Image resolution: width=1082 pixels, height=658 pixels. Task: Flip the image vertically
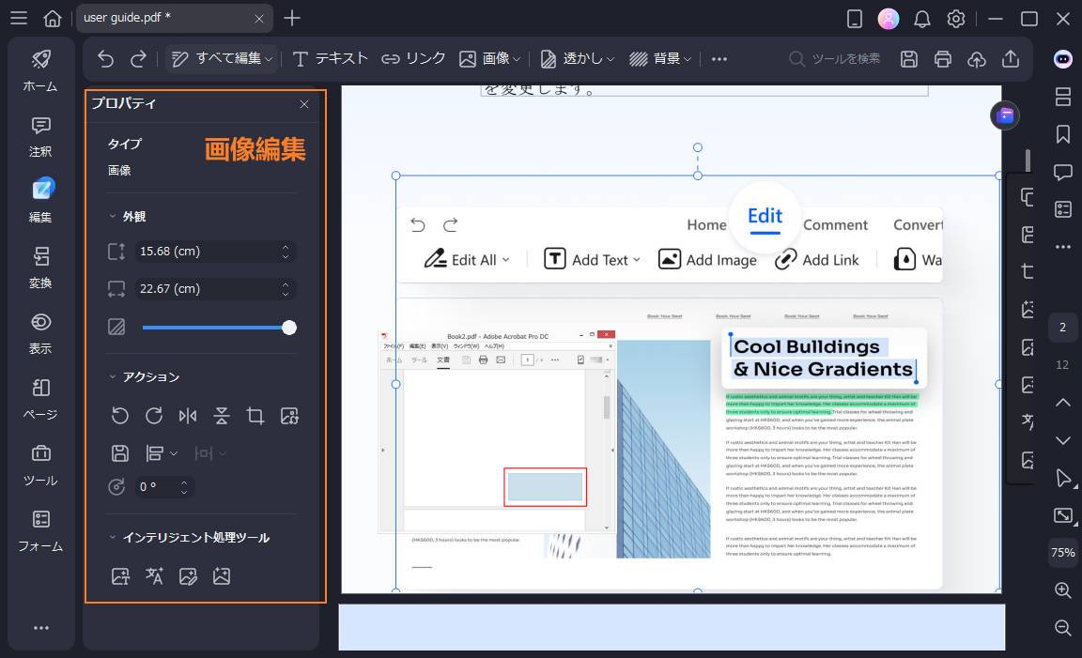[x=222, y=415]
